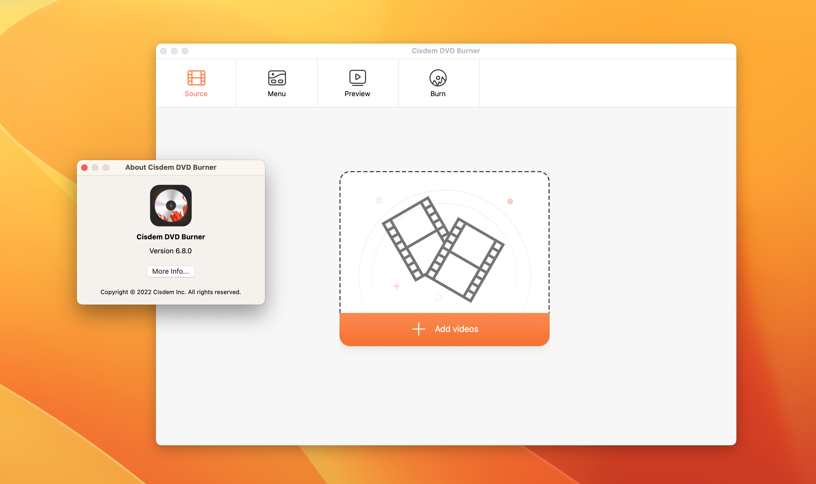Click the Version 6.8.0 text
The image size is (816, 484).
(171, 251)
